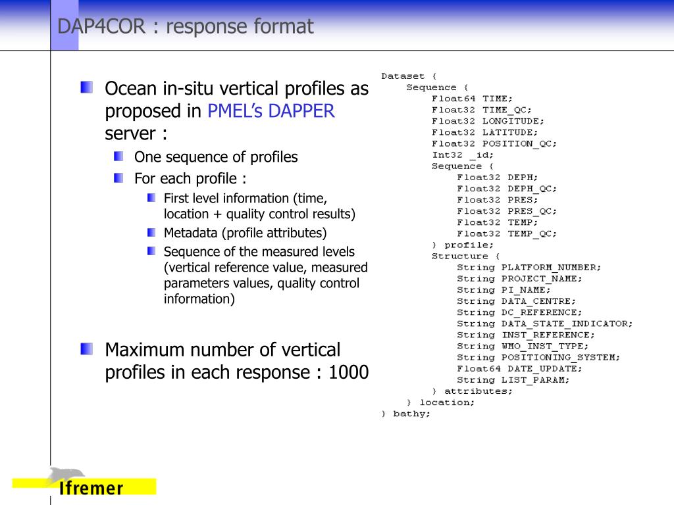
Task: Click the 'Structure {' code line
Action: (465, 256)
